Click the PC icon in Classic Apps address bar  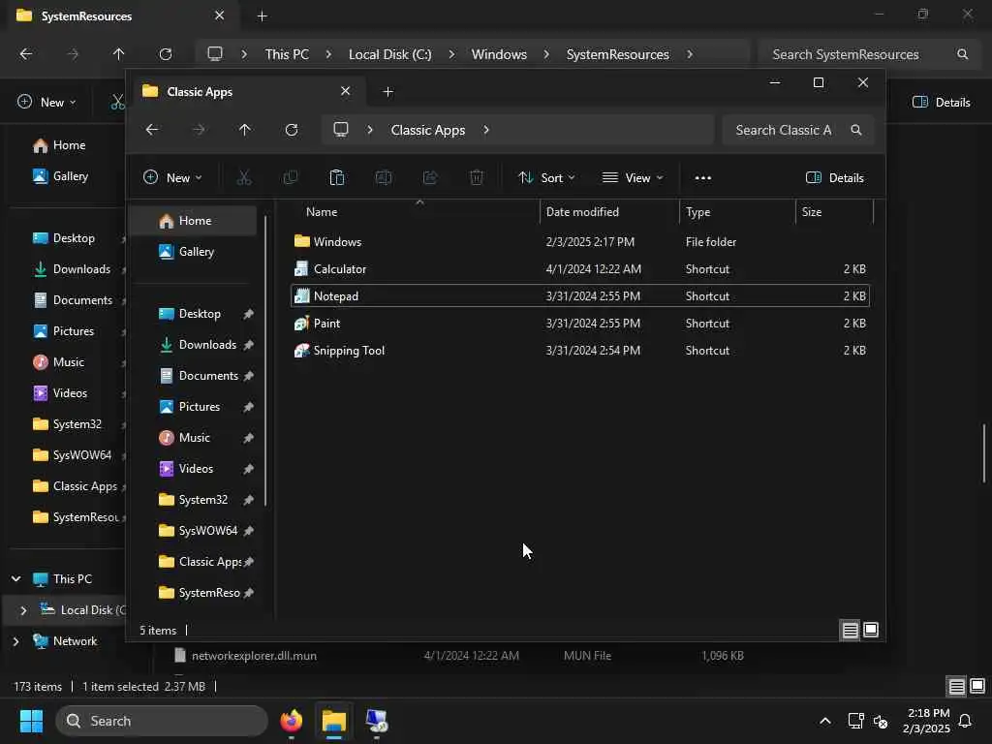point(341,130)
